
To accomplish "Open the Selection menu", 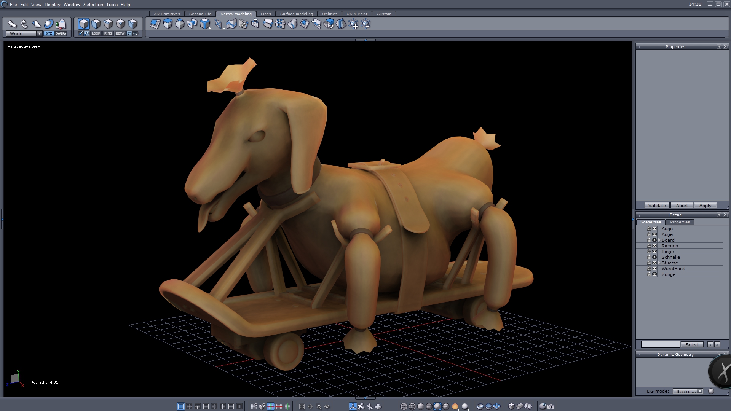I will click(93, 5).
